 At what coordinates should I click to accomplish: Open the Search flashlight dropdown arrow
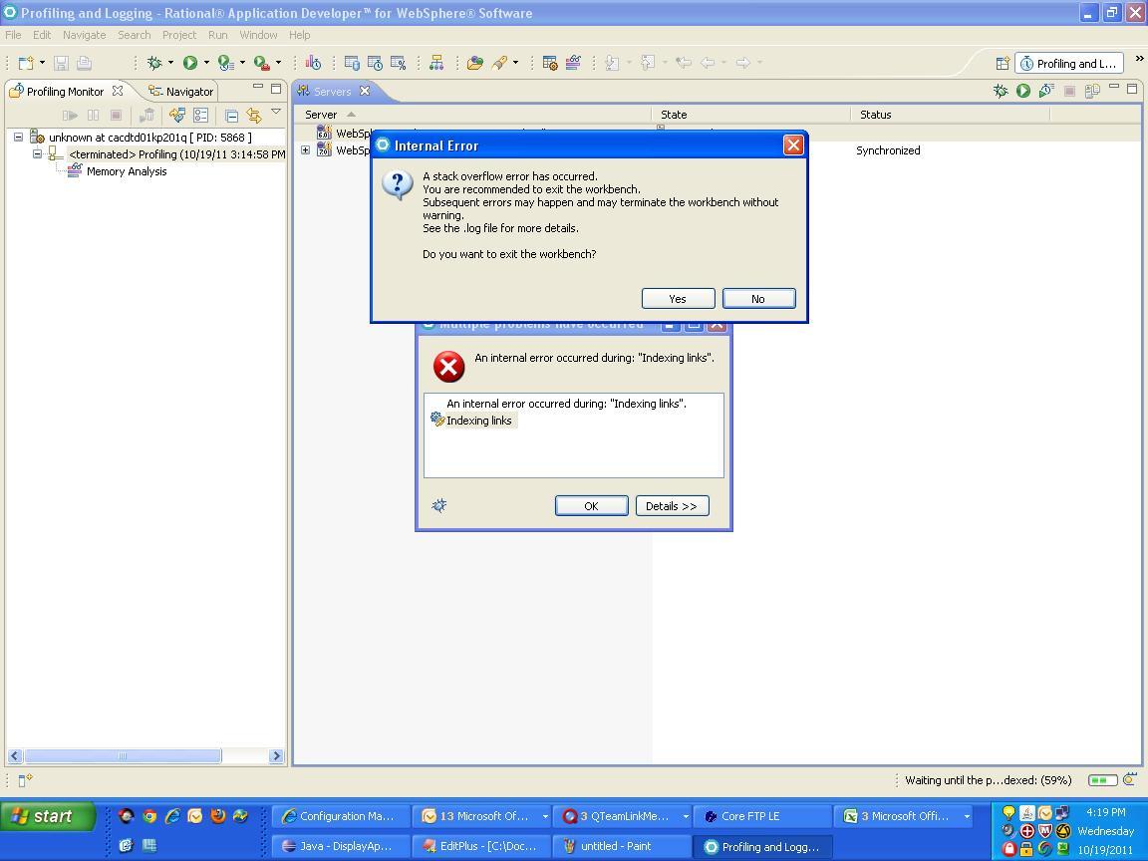515,63
